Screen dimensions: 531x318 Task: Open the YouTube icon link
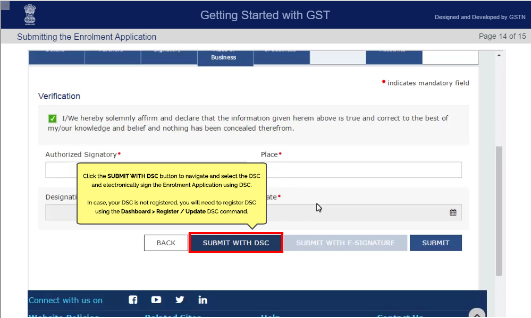(x=156, y=300)
